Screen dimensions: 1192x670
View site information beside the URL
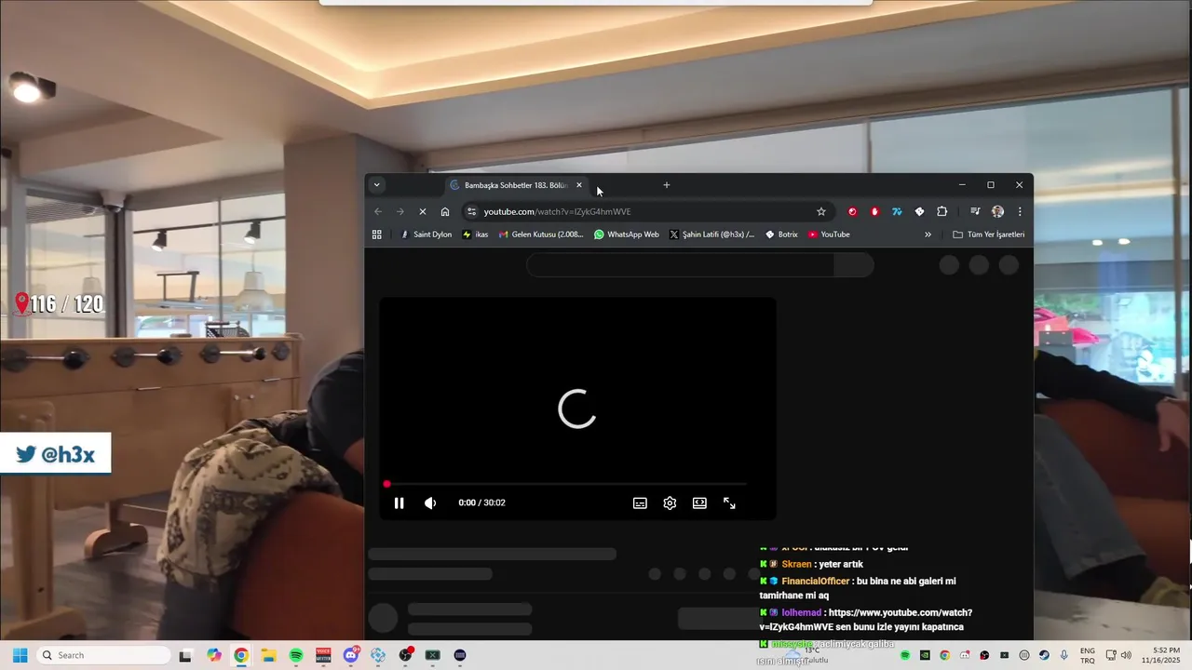(472, 211)
